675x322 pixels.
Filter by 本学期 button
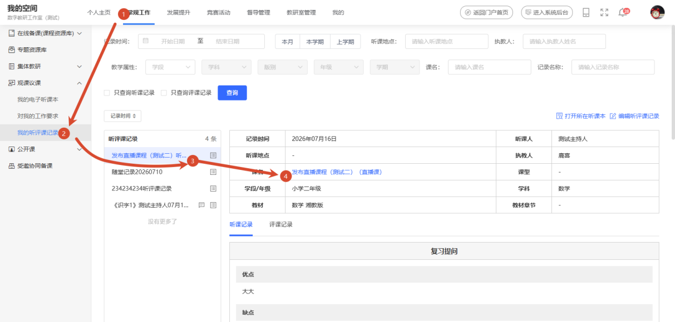(x=315, y=42)
